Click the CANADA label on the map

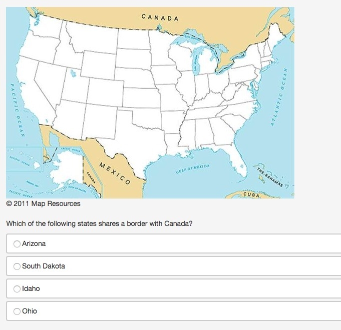[x=160, y=17]
